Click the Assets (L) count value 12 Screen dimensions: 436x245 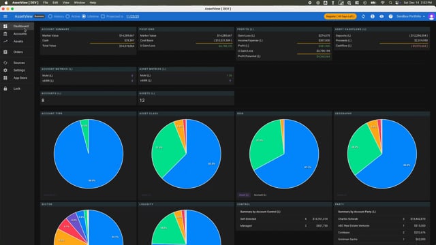click(142, 101)
